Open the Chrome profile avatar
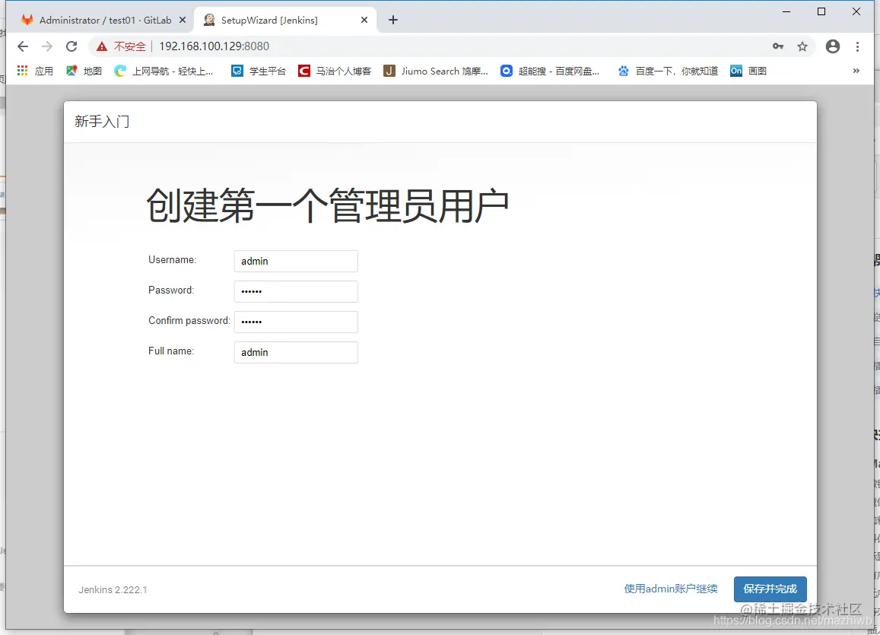This screenshot has height=635, width=880. pos(832,46)
